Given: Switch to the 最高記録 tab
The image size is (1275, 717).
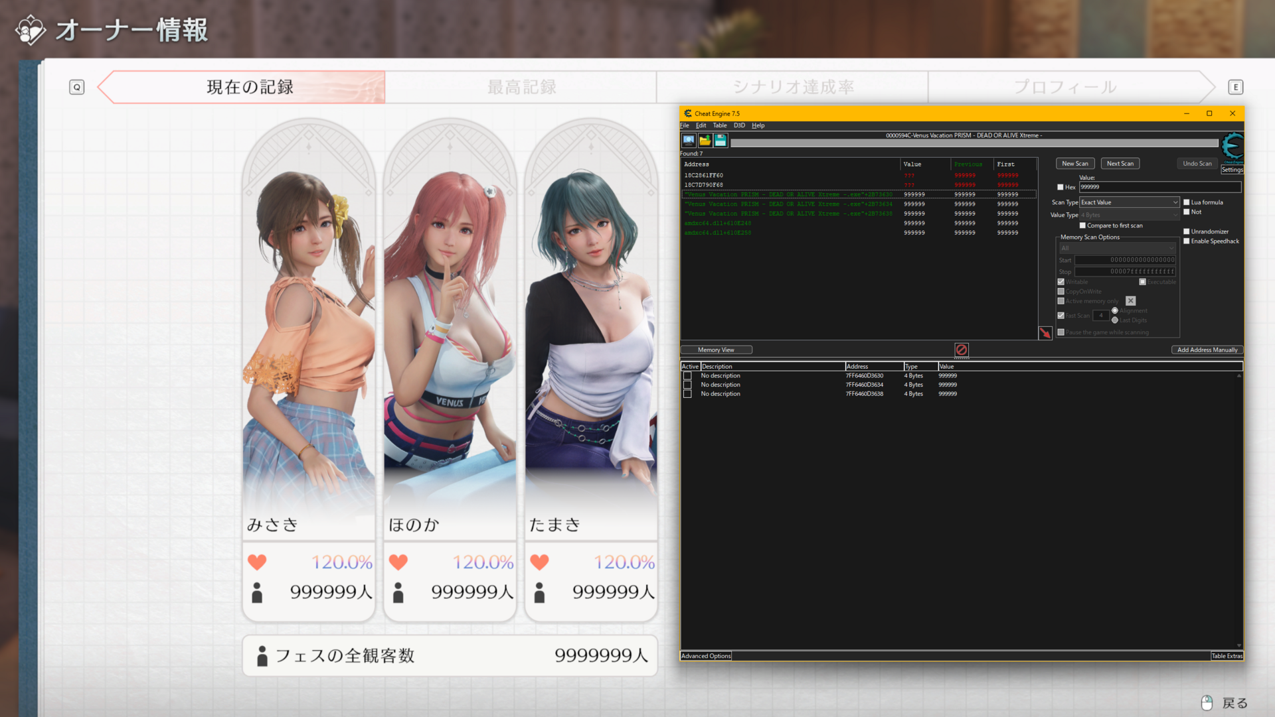Looking at the screenshot, I should point(521,87).
